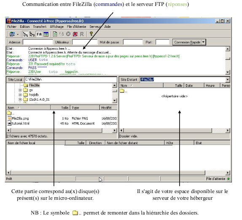242x220 pixels.
Task: Click the local parent folder '..' icon
Action: tap(9, 113)
